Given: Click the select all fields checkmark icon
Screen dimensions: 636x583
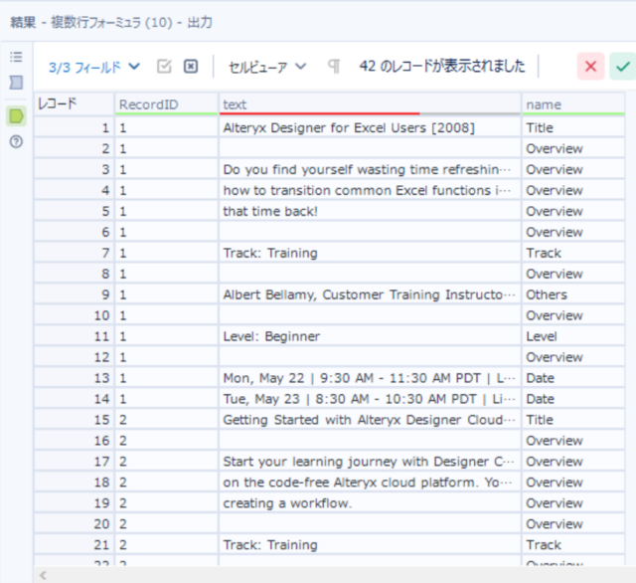Looking at the screenshot, I should 164,67.
